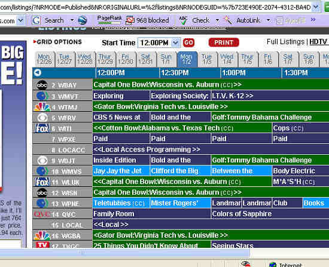Select the Fri 12/30 day tab
The image size is (329, 267).
tap(126, 59)
